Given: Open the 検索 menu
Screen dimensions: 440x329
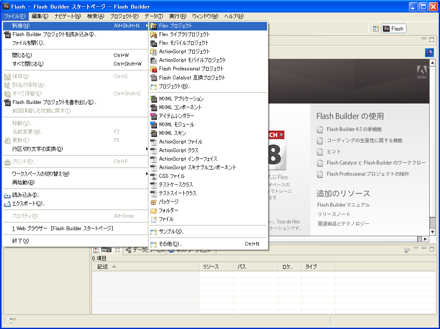Looking at the screenshot, I should click(95, 16).
